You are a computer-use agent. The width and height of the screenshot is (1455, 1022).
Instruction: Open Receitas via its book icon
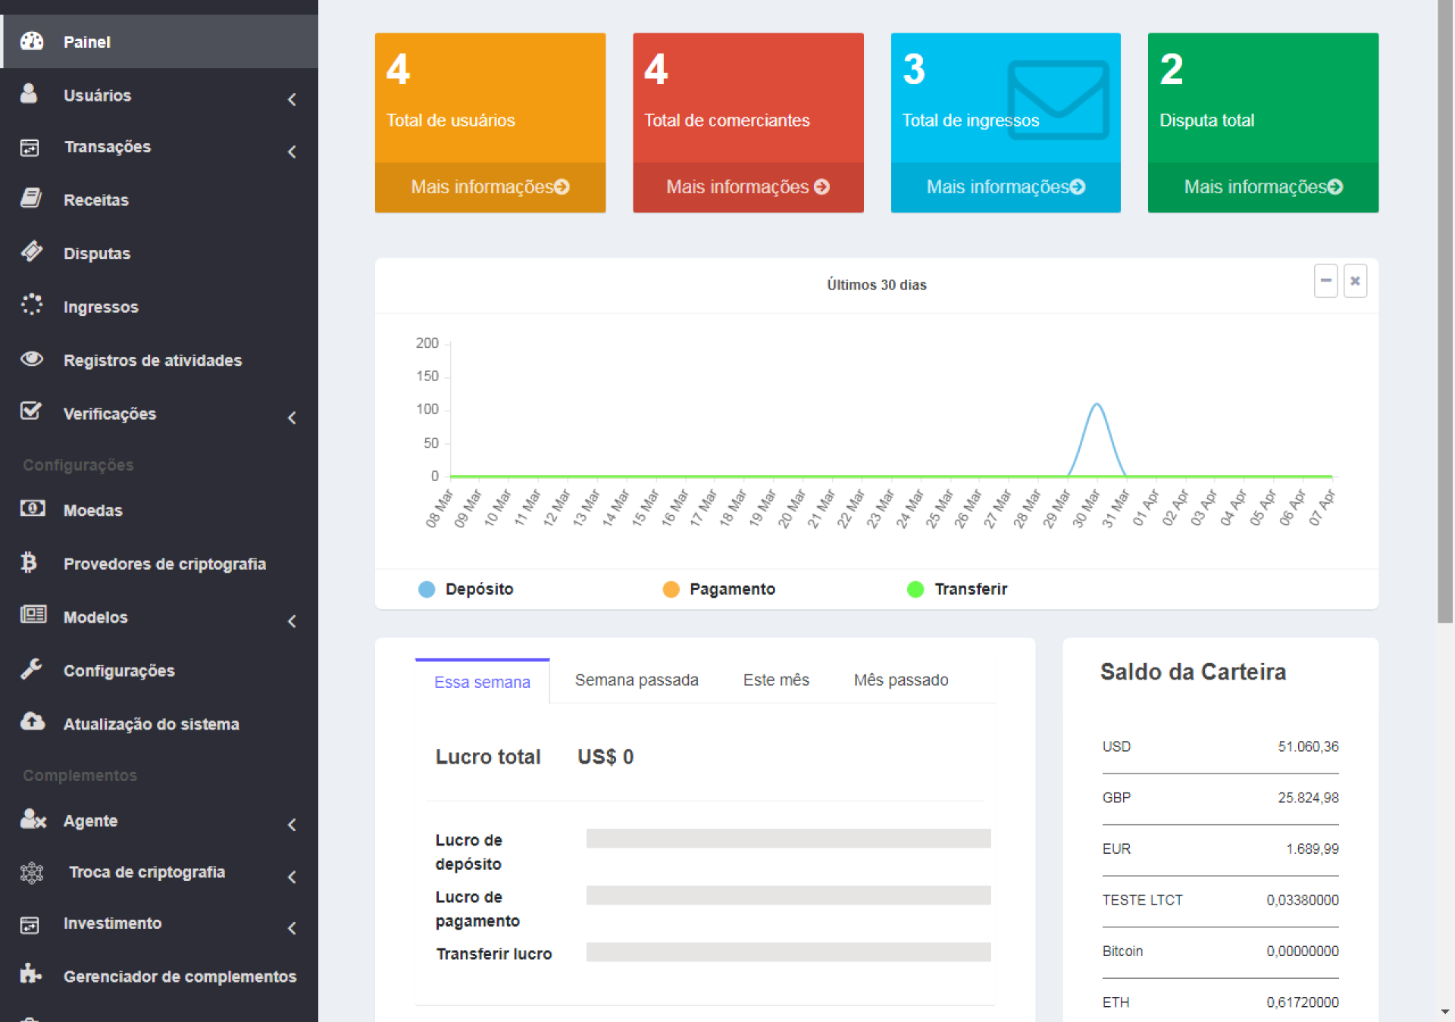[31, 198]
